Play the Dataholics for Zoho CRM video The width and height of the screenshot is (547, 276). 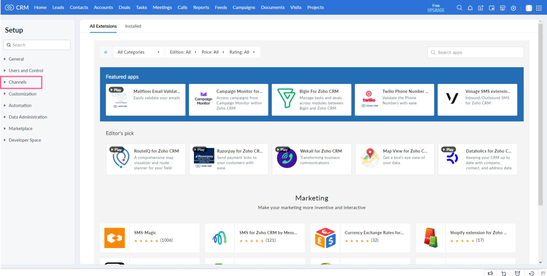pos(449,149)
